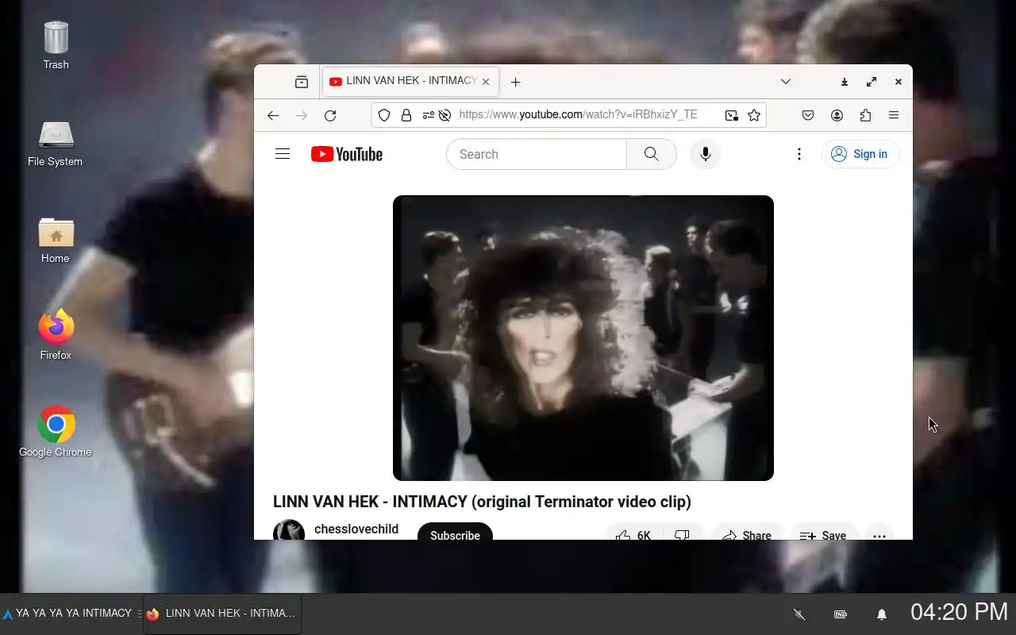Save video to a playlist
The height and width of the screenshot is (635, 1016).
[x=823, y=532]
